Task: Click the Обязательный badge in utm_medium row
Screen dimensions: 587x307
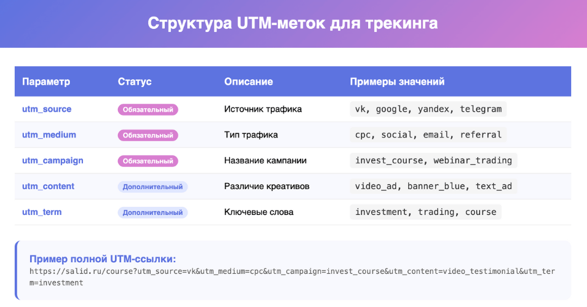Action: (x=148, y=135)
